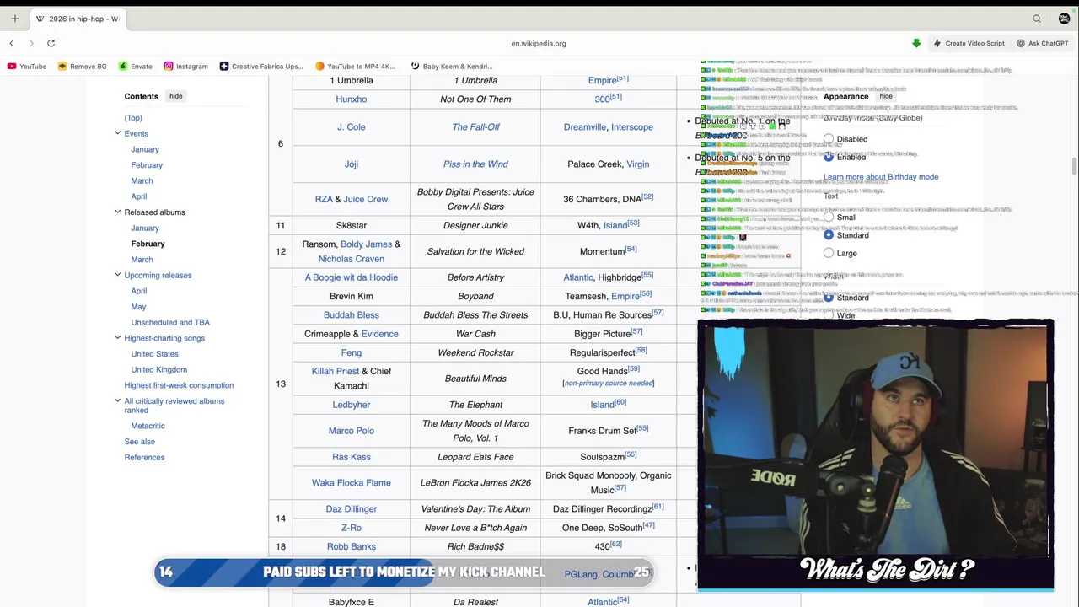Go to May under Upcoming releases
The image size is (1079, 607).
pyautogui.click(x=138, y=307)
